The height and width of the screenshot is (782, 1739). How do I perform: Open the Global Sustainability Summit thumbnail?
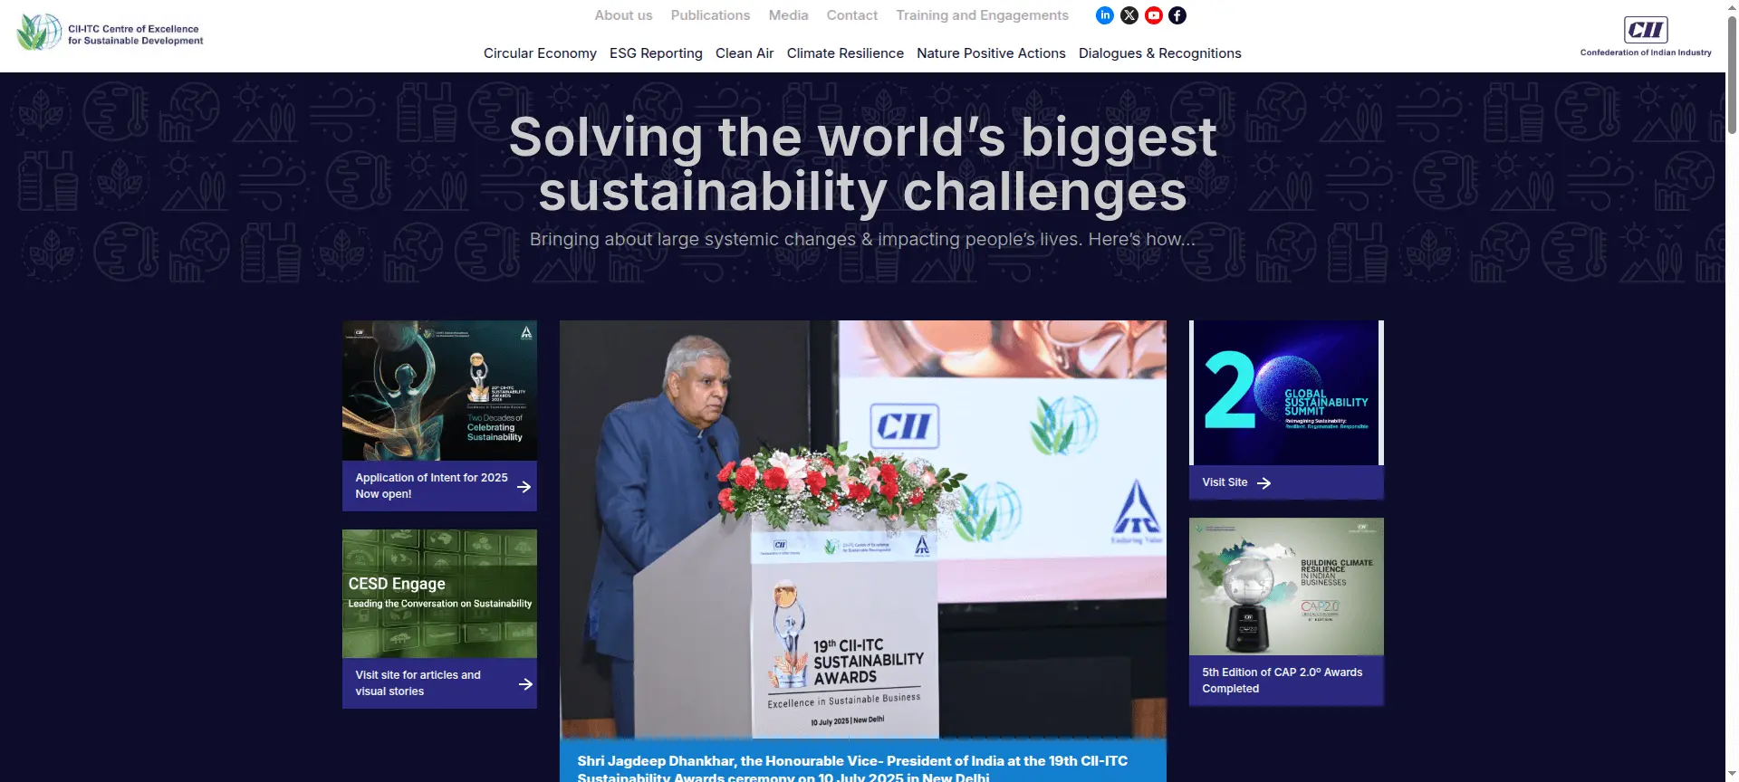[1286, 393]
